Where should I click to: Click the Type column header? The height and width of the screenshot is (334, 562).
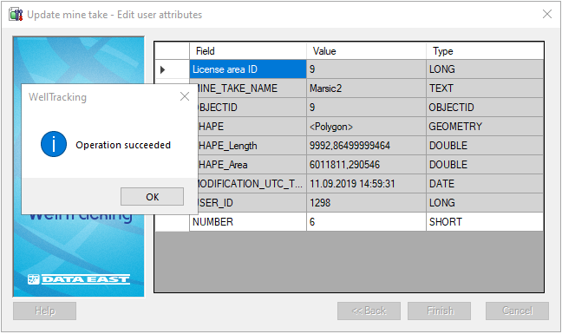(485, 51)
